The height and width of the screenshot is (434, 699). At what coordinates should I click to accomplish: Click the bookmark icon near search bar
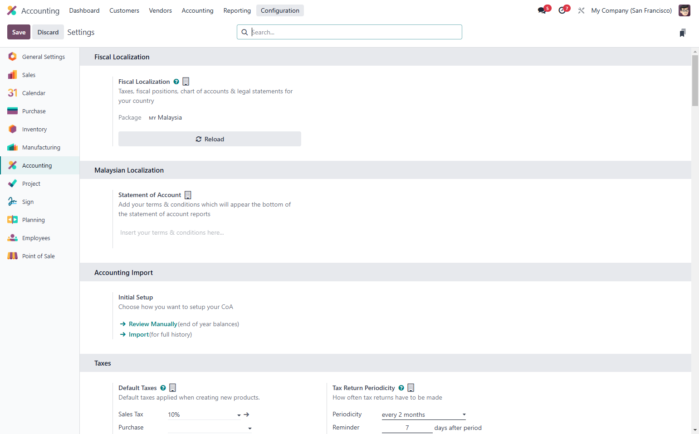click(x=683, y=33)
